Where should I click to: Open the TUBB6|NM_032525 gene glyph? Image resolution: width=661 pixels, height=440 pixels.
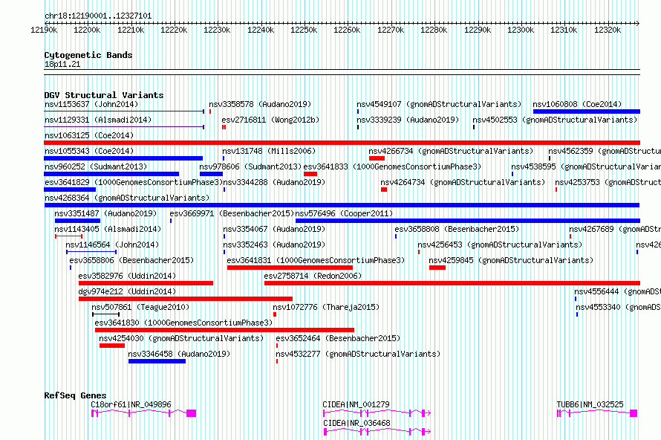[x=597, y=413]
